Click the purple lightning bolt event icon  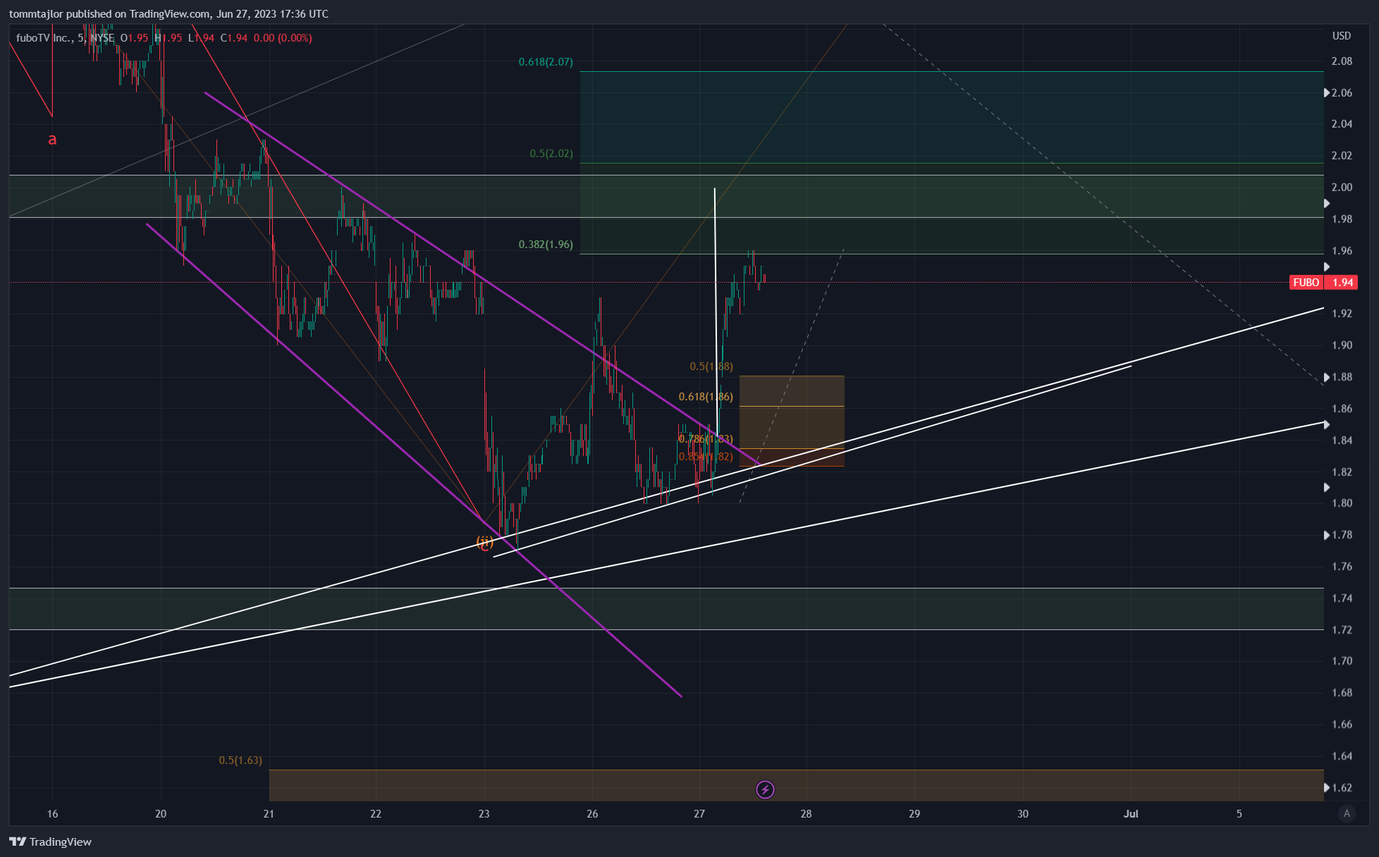tap(765, 789)
